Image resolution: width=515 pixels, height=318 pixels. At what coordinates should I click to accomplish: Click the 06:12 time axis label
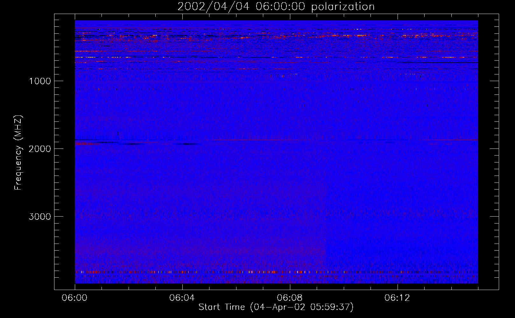coord(397,298)
